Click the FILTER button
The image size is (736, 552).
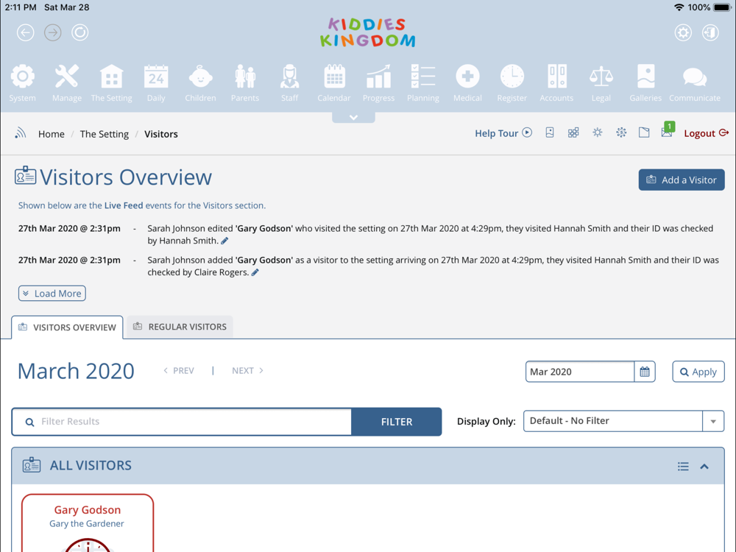click(x=397, y=422)
